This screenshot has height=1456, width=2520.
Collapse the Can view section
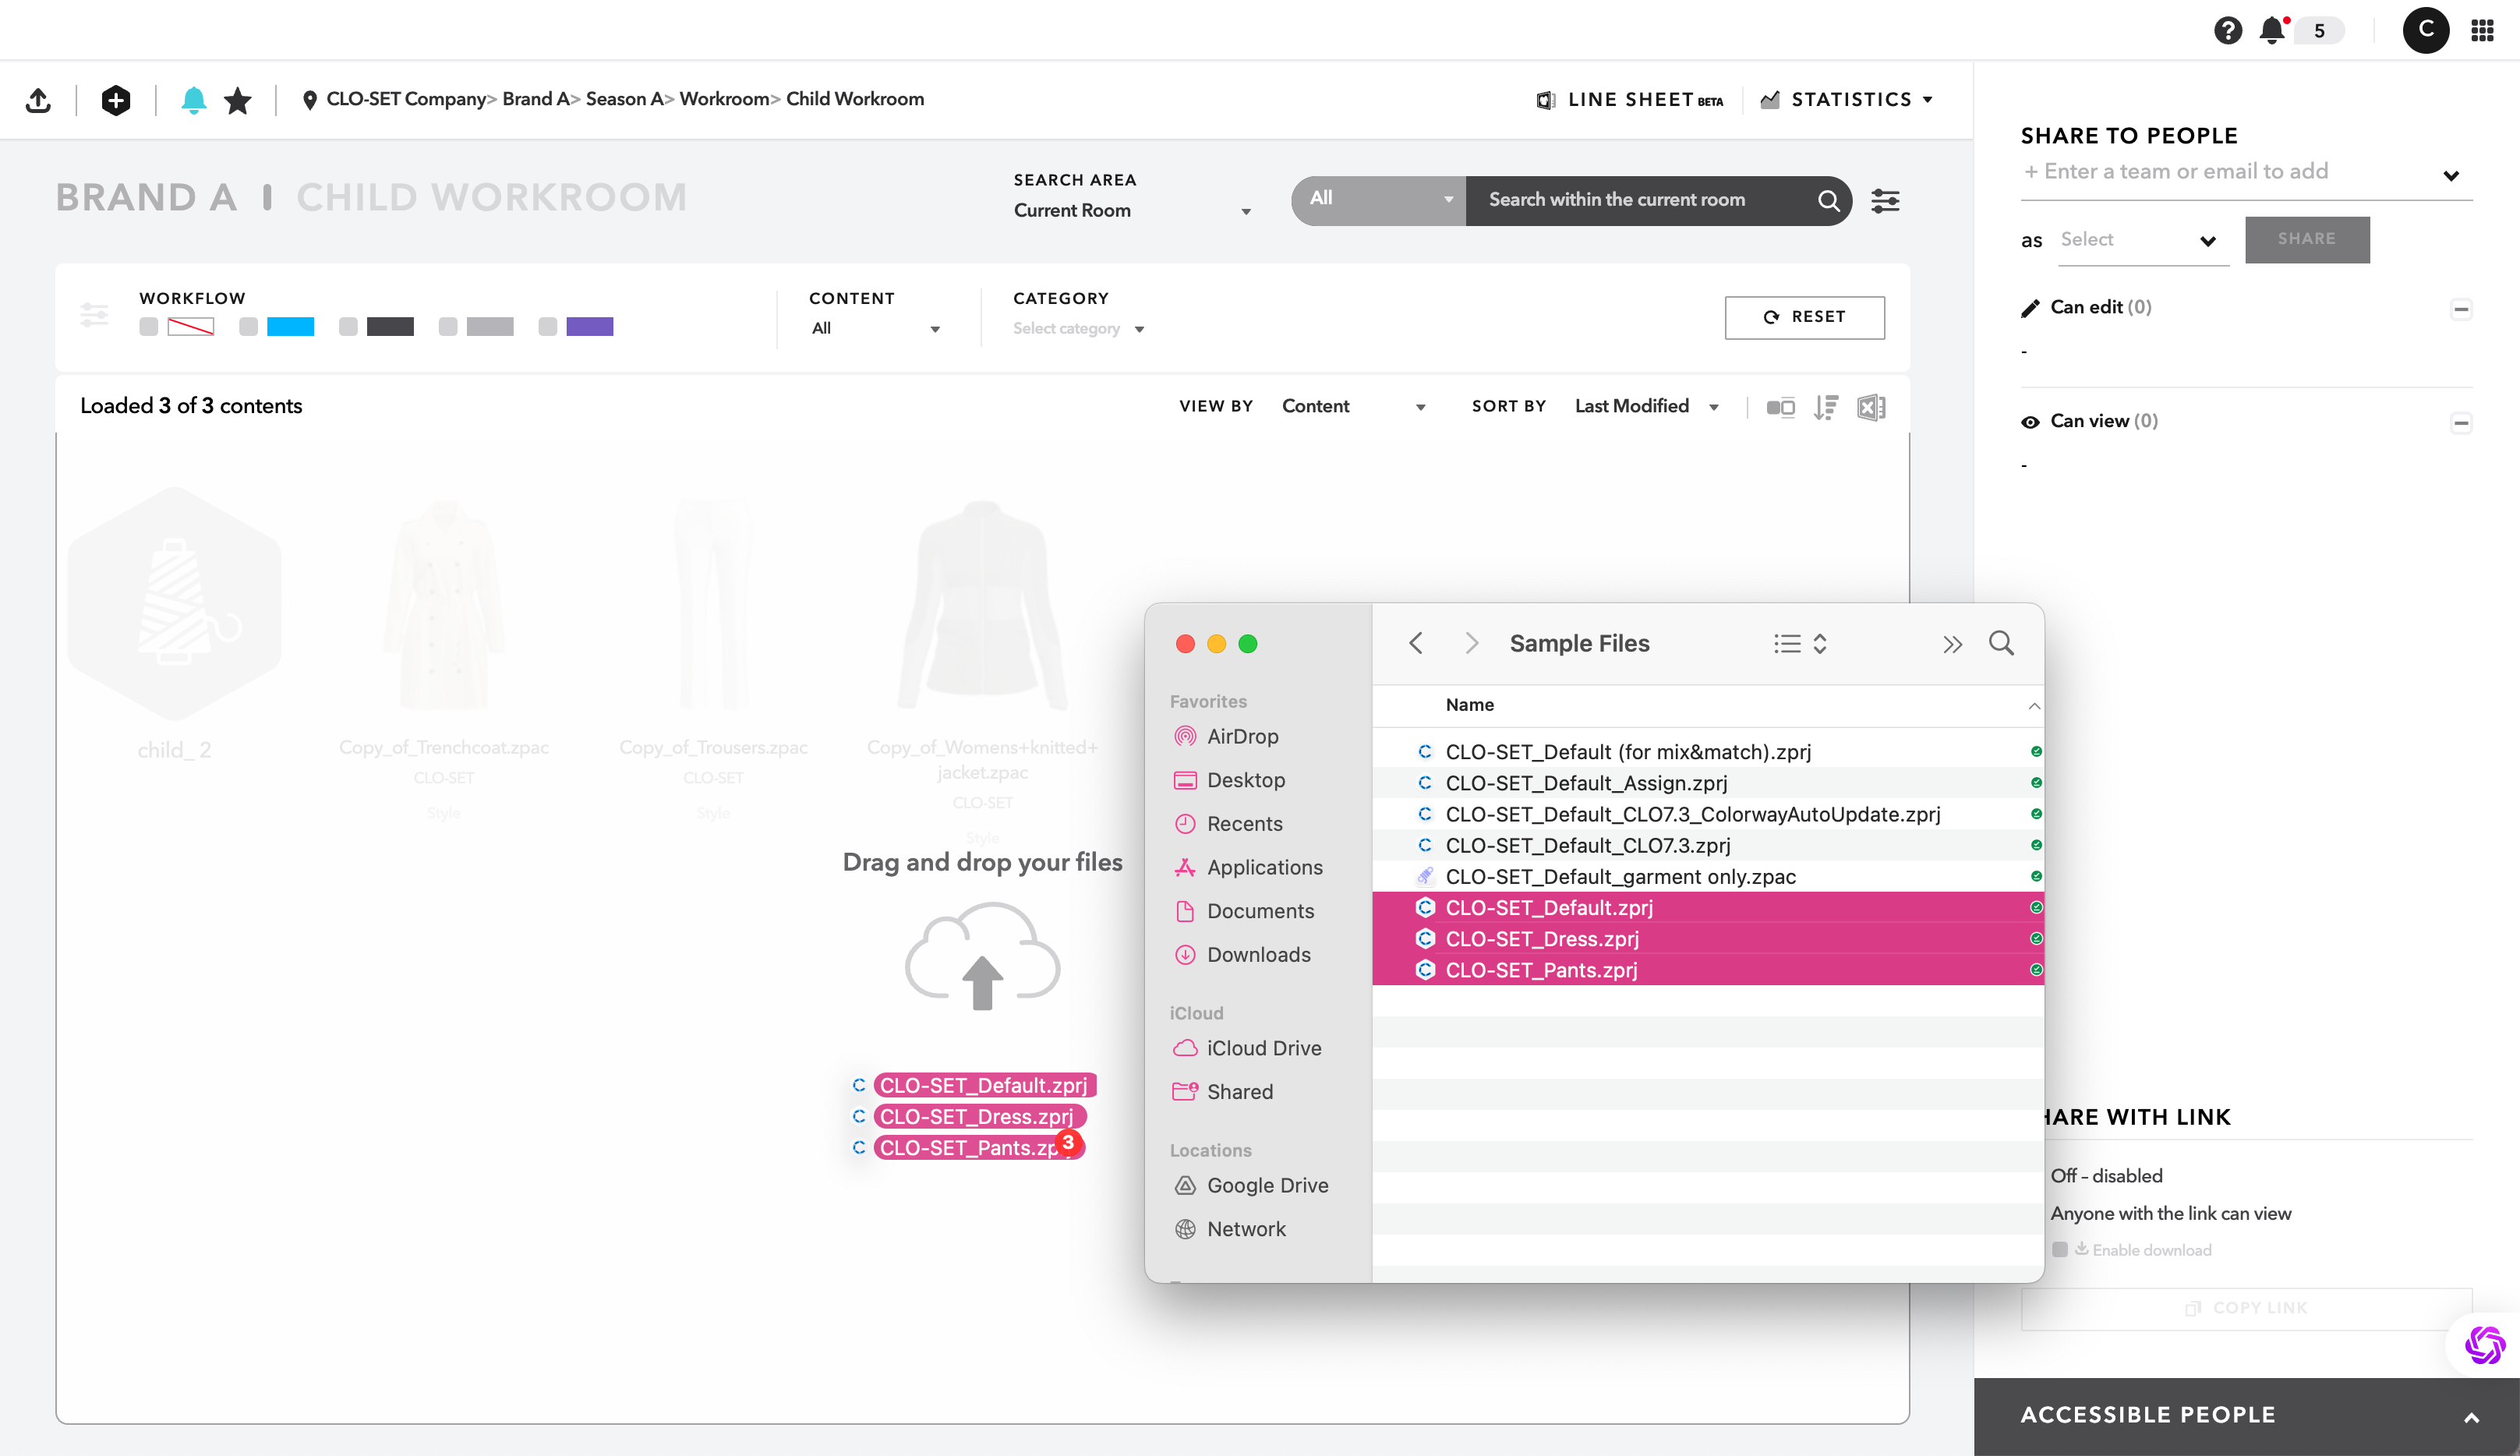point(2461,422)
